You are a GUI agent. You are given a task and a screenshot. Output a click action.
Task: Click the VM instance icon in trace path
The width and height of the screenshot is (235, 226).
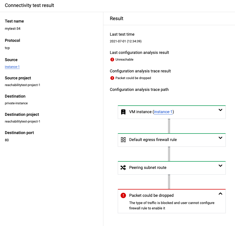click(123, 112)
